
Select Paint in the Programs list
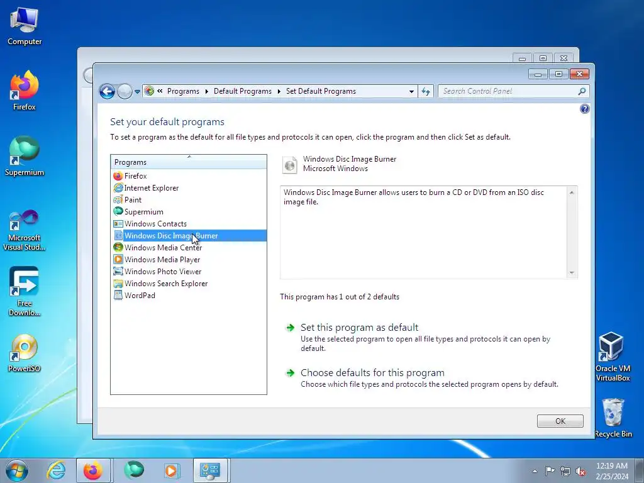point(127,199)
